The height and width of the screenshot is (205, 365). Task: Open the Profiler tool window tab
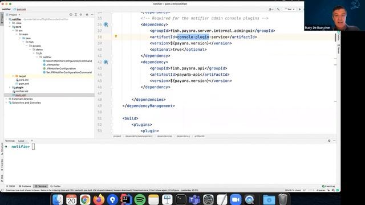point(56,186)
